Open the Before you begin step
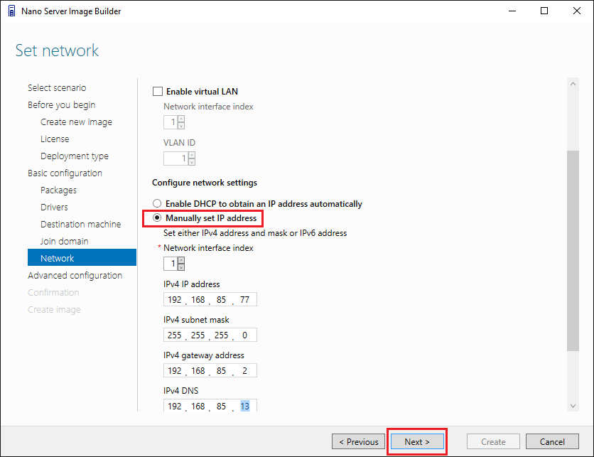 coord(61,104)
